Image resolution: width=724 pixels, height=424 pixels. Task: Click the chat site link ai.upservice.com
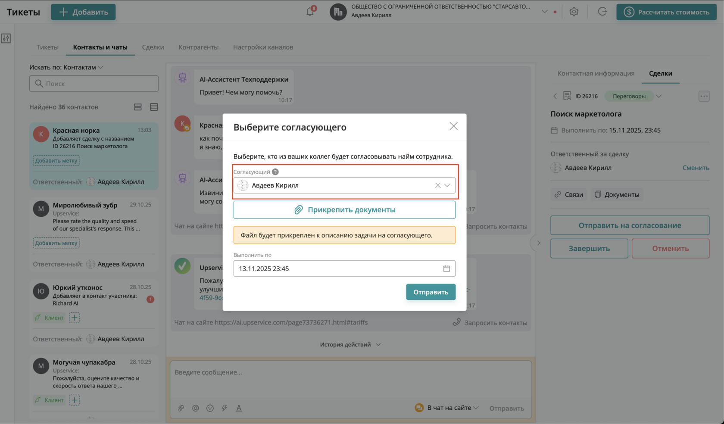click(x=291, y=322)
